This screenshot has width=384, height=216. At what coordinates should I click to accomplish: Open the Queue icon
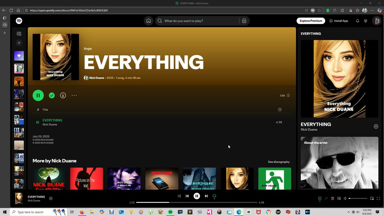pyautogui.click(x=332, y=198)
